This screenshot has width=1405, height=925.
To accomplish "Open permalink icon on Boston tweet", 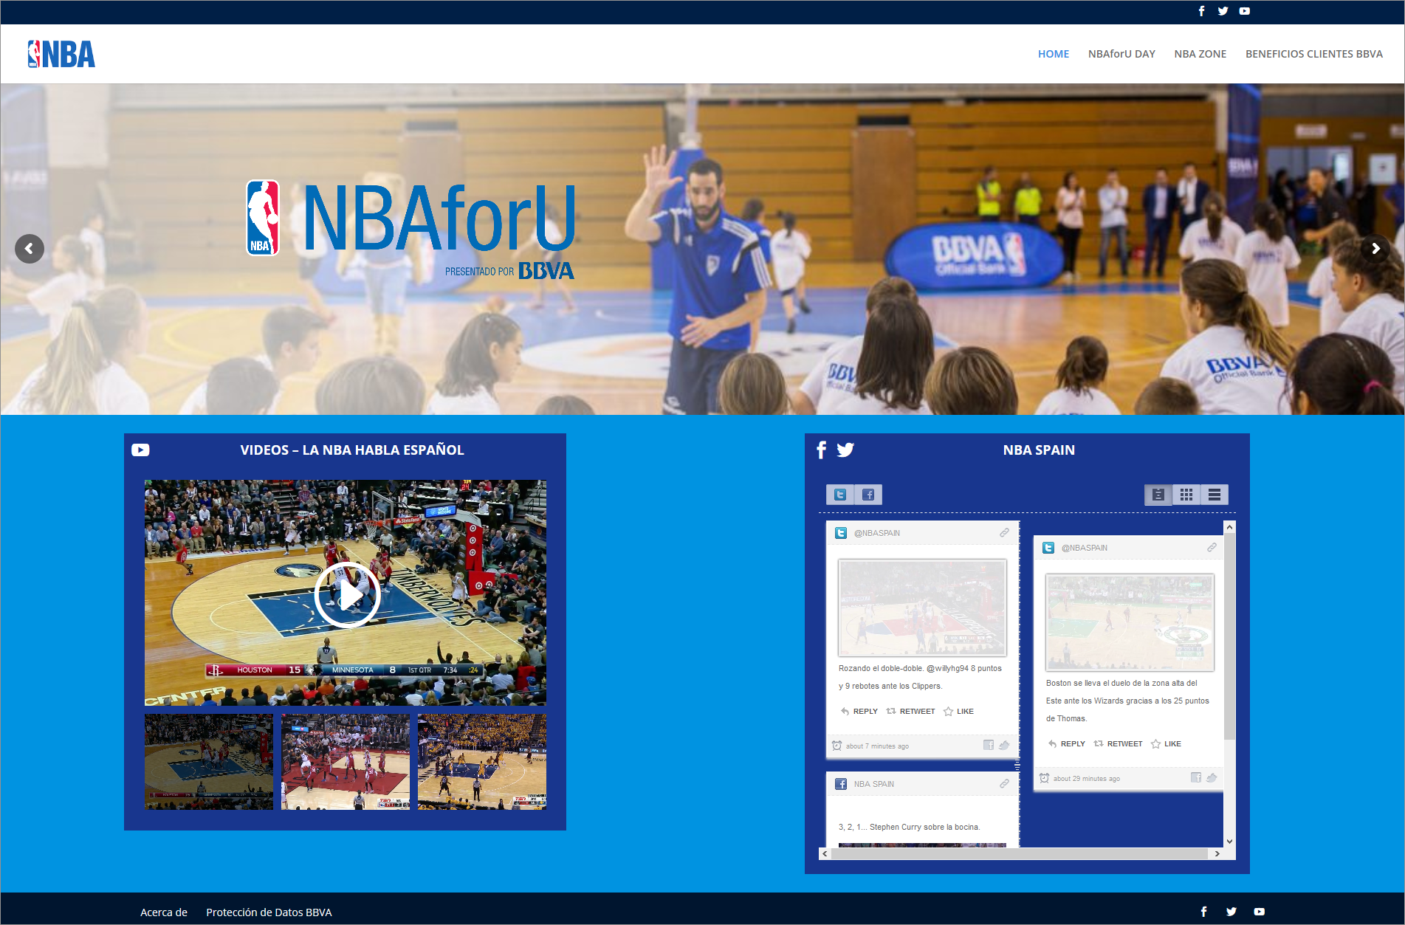I will pos(1212,548).
